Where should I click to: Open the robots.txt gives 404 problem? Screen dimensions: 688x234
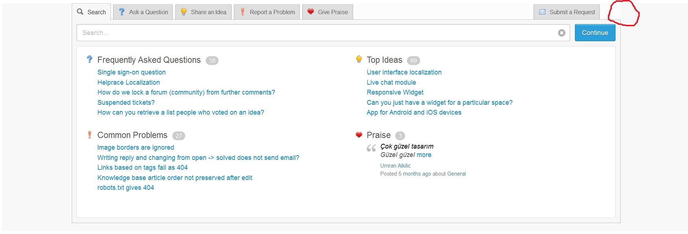click(126, 188)
